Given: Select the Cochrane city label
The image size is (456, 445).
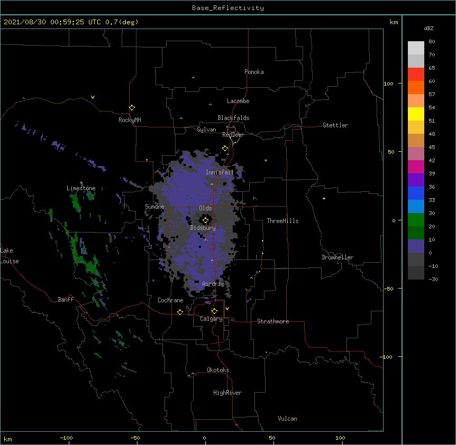Looking at the screenshot, I should pyautogui.click(x=170, y=300).
